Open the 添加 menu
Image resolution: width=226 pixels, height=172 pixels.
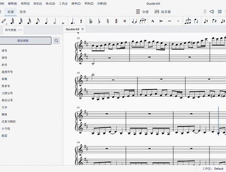click(38, 3)
